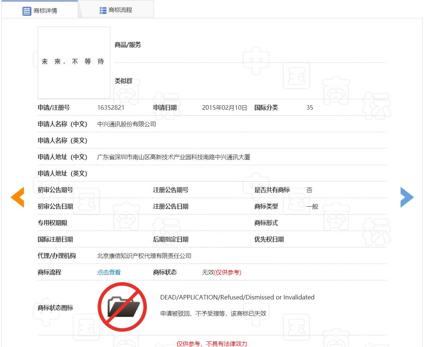This screenshot has width=426, height=347.
Task: Click the applicant address in 广东省深圳市
Action: 173,157
